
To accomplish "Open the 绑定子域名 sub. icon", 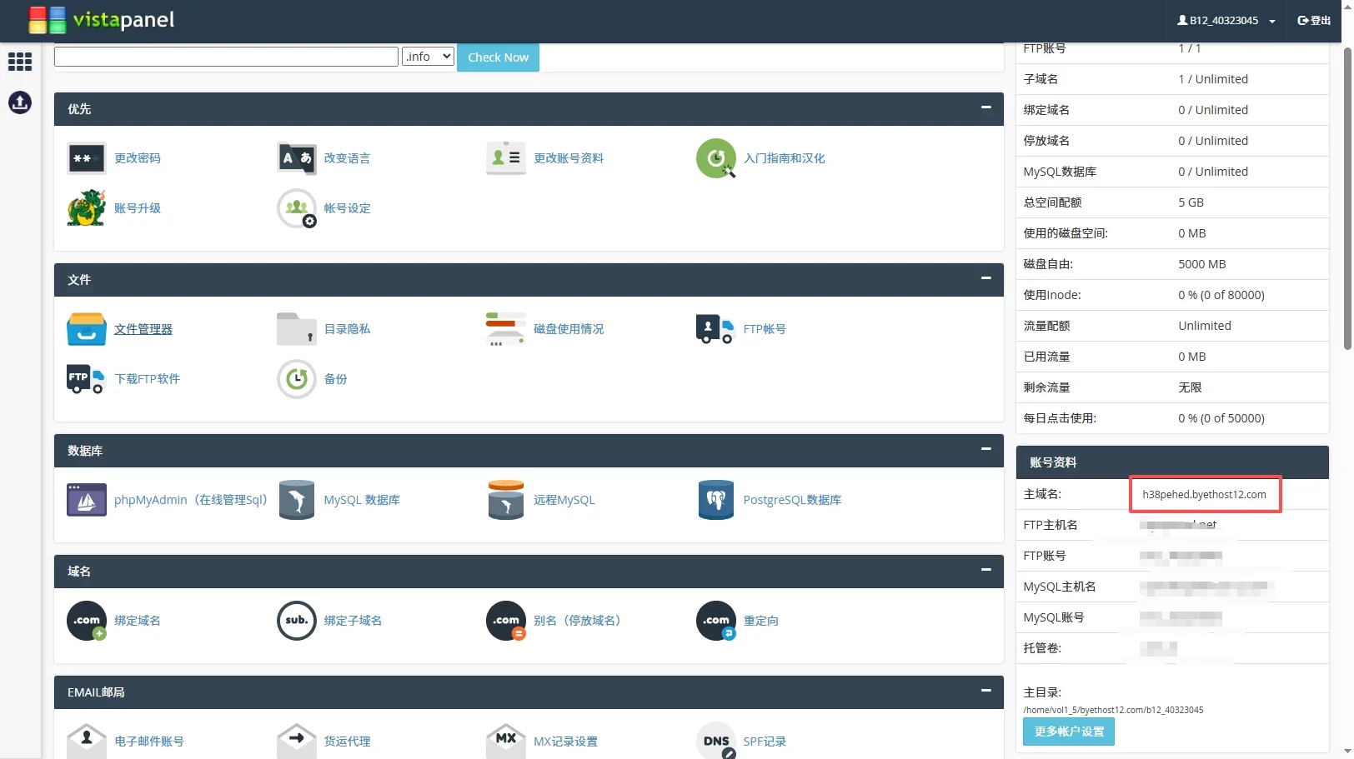I will [x=296, y=621].
